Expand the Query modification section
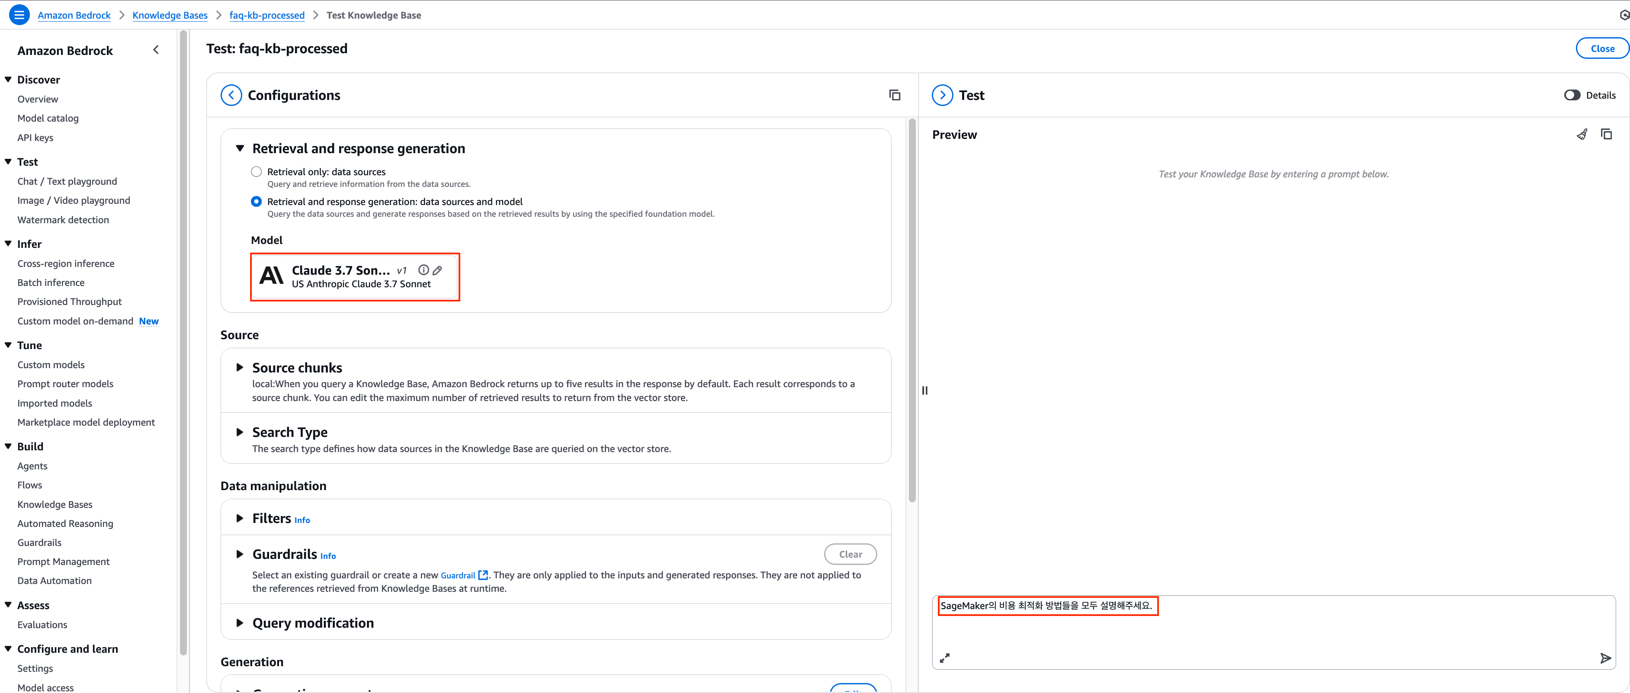1630x693 pixels. [240, 623]
